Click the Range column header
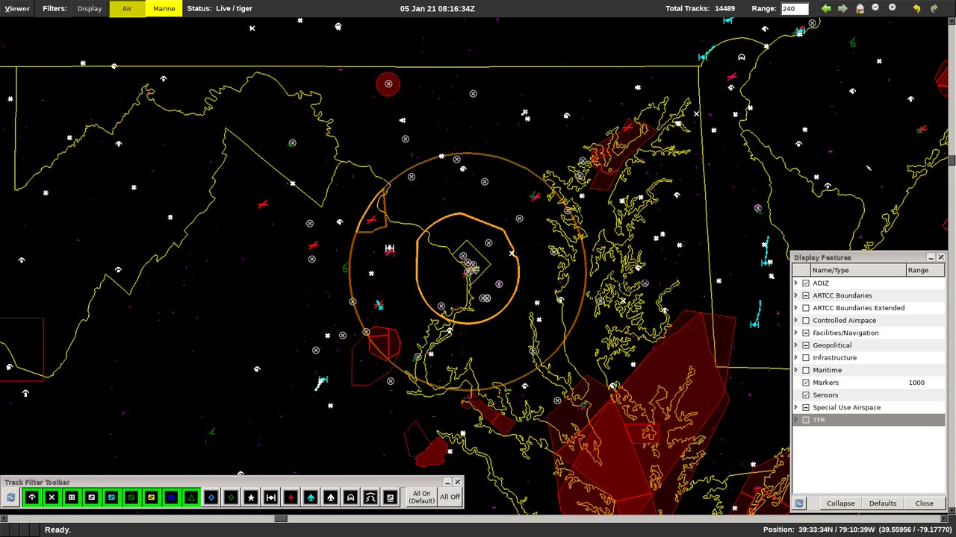This screenshot has width=956, height=537. 925,270
